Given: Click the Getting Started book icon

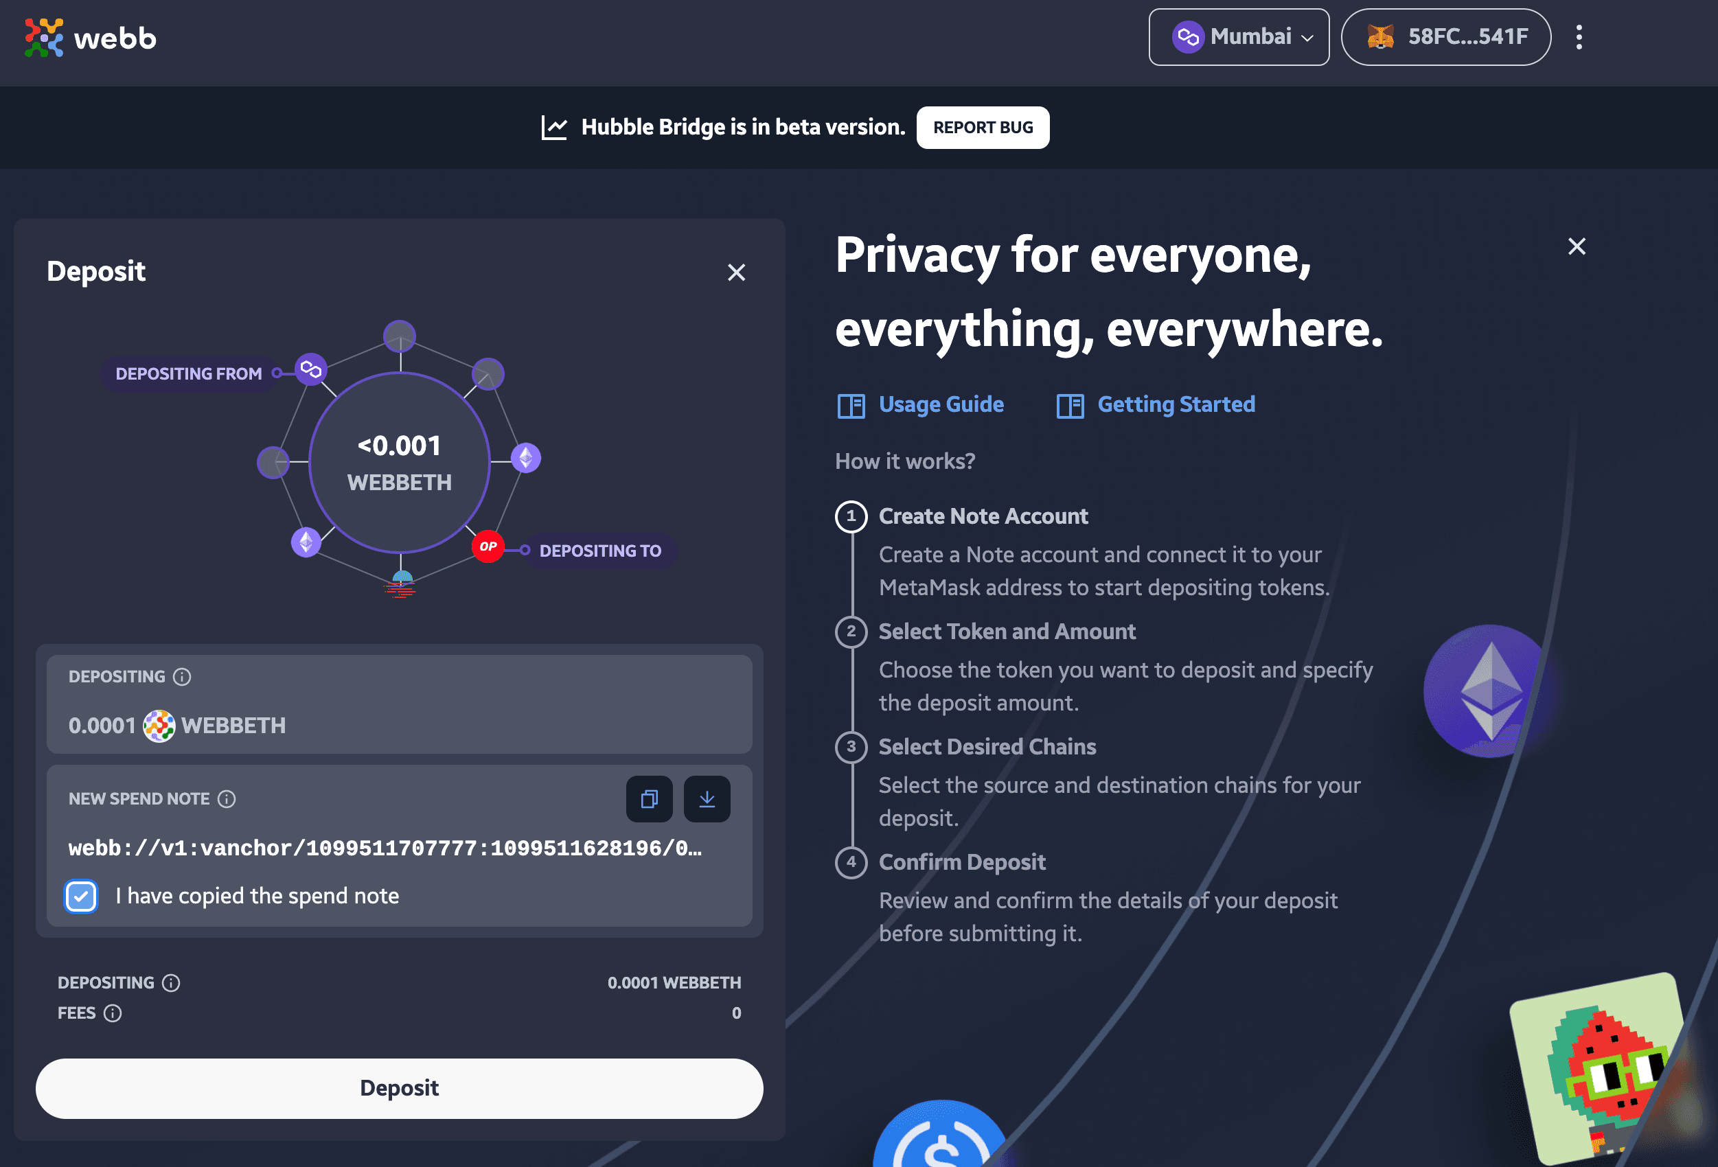Looking at the screenshot, I should point(1070,406).
